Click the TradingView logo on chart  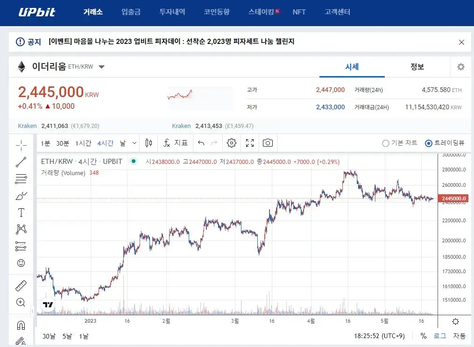click(x=48, y=305)
